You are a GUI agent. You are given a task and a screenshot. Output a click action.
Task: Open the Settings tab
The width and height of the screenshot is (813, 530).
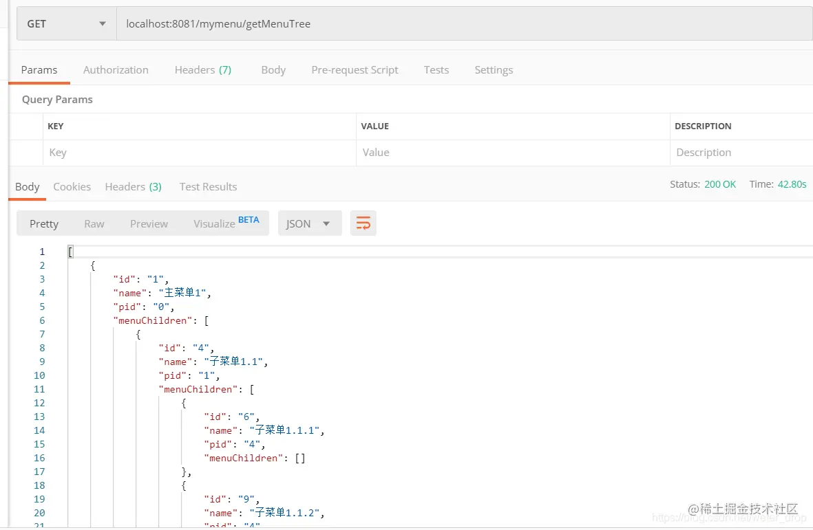[x=494, y=70]
